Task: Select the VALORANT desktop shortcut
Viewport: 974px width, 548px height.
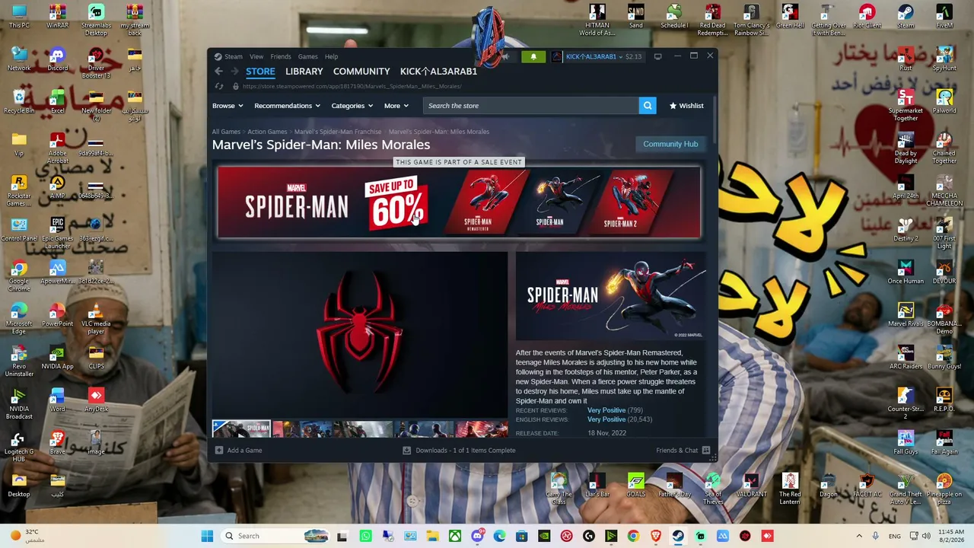Action: [751, 486]
